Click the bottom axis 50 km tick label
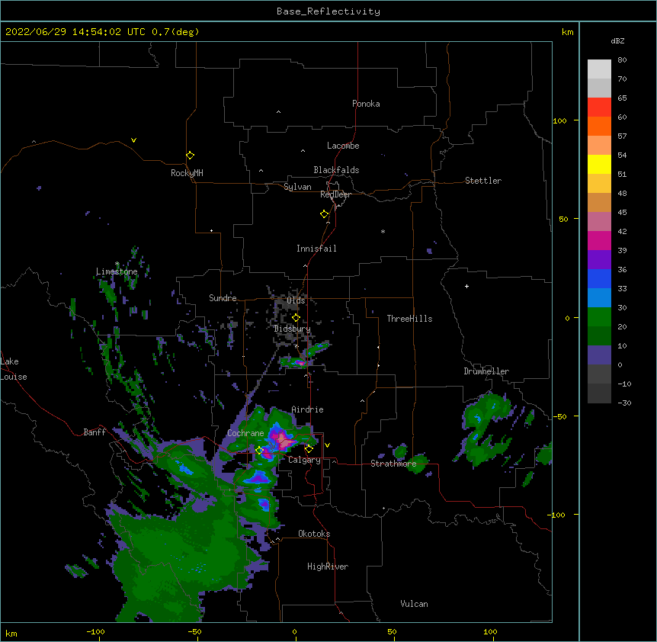The image size is (657, 642). pyautogui.click(x=392, y=631)
